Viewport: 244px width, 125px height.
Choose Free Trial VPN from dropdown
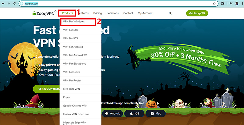(80, 89)
